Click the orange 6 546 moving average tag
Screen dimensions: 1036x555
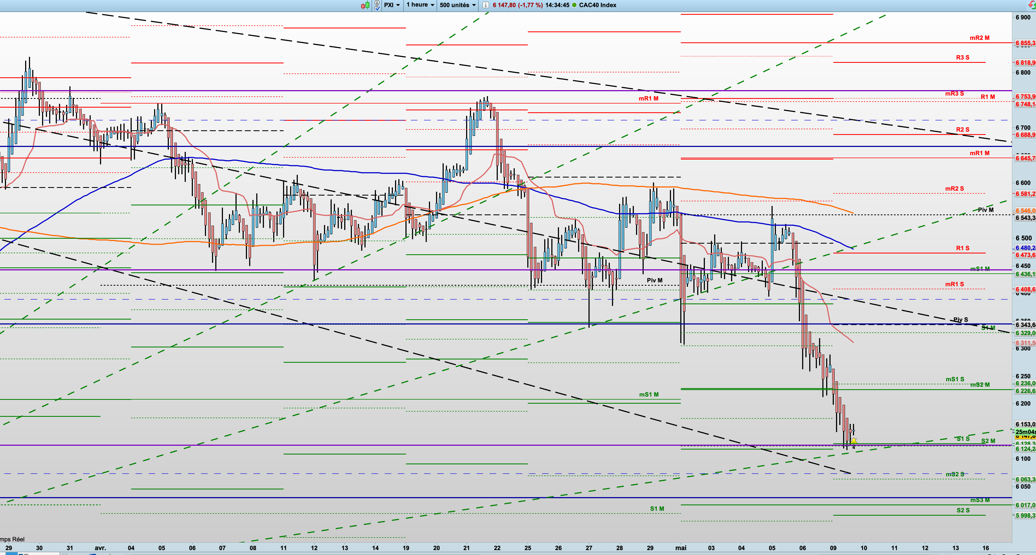tap(1025, 211)
